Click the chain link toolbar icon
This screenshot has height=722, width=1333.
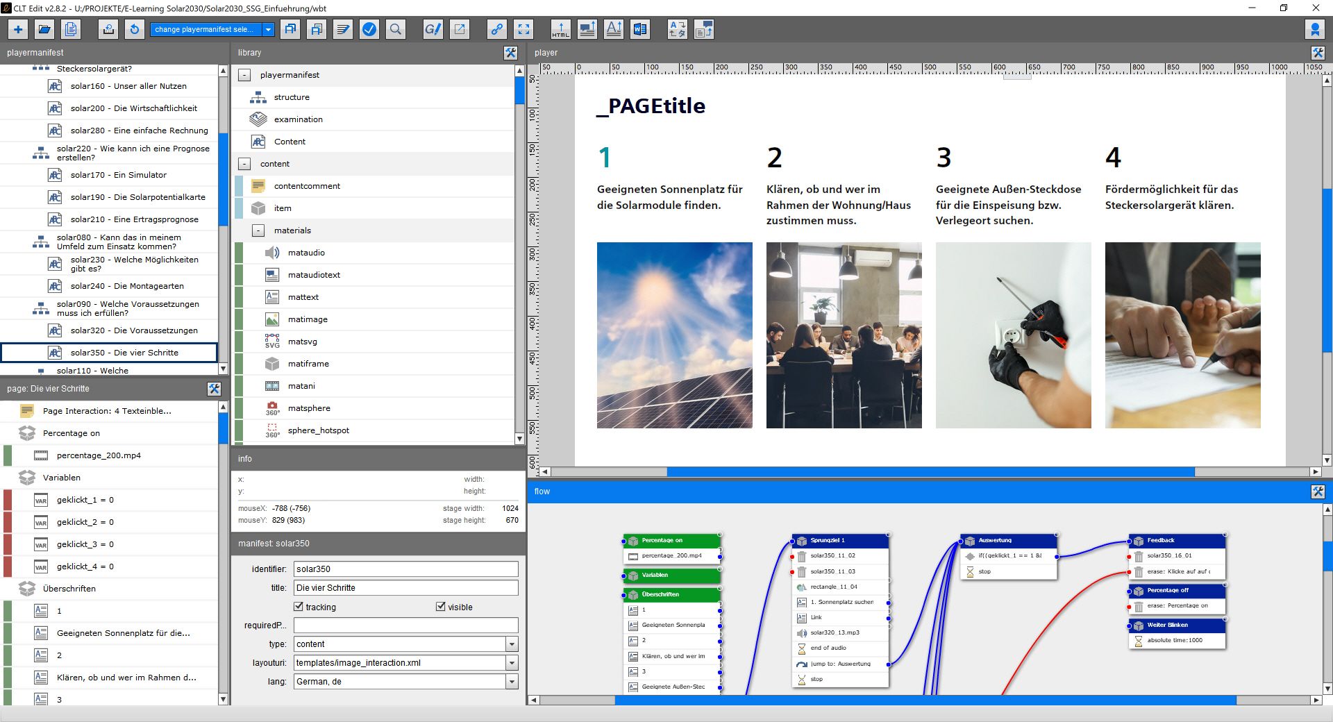tap(497, 29)
